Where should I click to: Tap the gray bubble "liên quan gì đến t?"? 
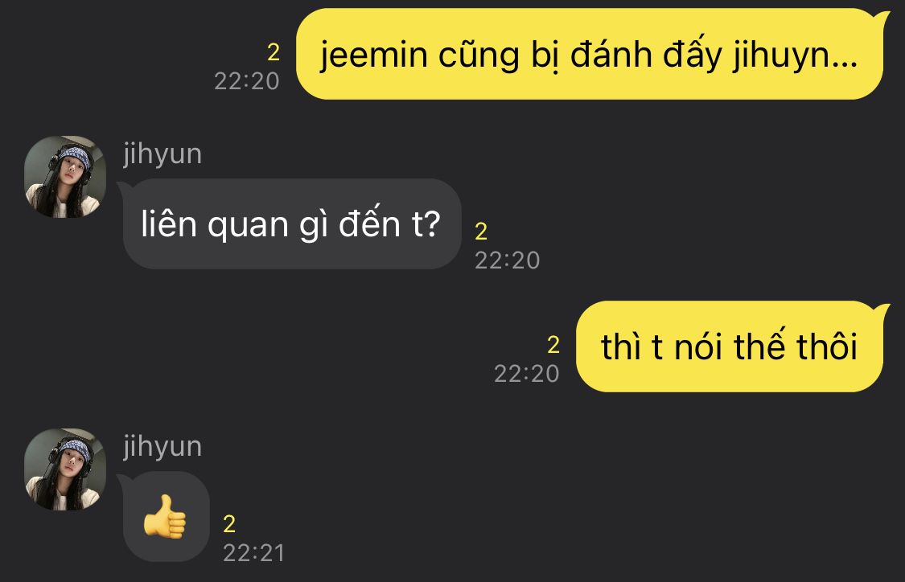(x=292, y=223)
